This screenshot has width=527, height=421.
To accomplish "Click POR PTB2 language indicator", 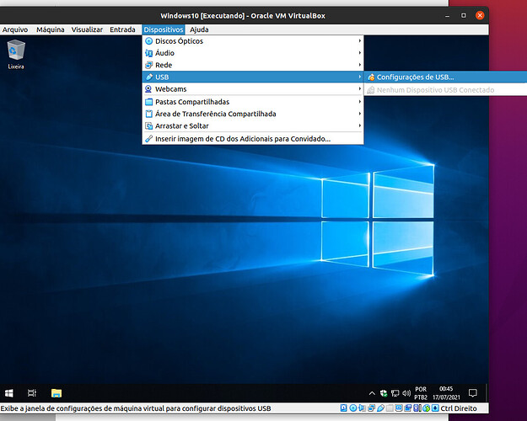I will coord(421,393).
